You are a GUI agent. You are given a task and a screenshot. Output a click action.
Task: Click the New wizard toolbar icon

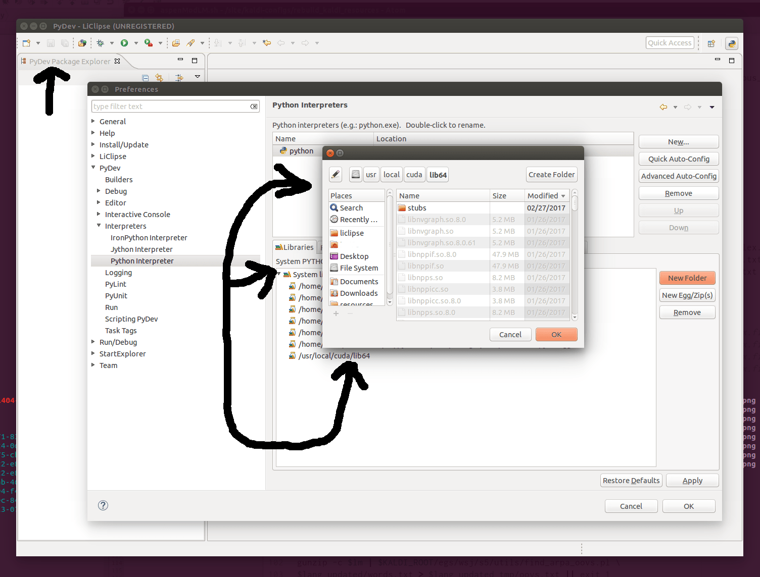26,43
